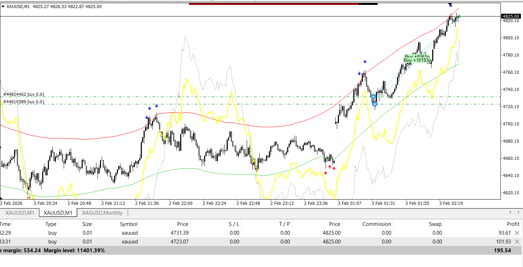Sort trades by the Profit column header
The image size is (523, 267).
pyautogui.click(x=513, y=224)
